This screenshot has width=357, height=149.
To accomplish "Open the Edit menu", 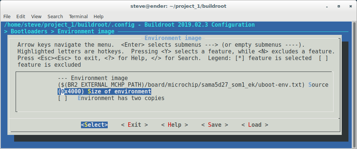I will coord(21,17).
